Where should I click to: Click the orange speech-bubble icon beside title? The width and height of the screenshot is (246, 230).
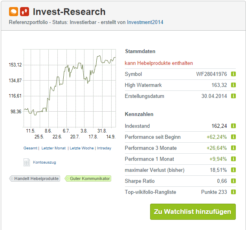coord(13,12)
